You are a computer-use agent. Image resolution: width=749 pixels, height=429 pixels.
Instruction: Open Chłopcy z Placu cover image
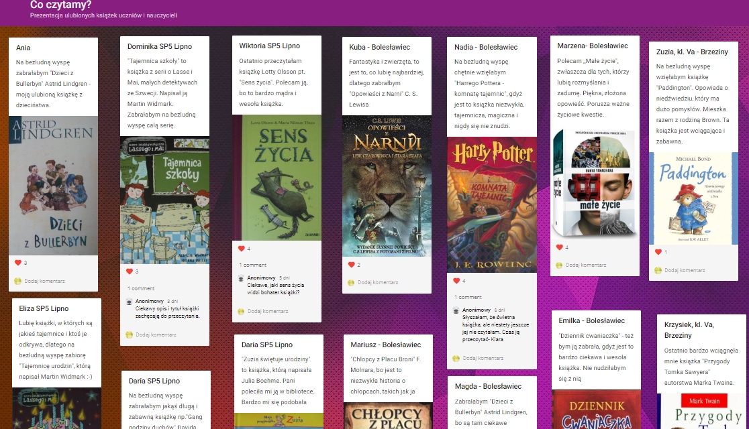(388, 416)
